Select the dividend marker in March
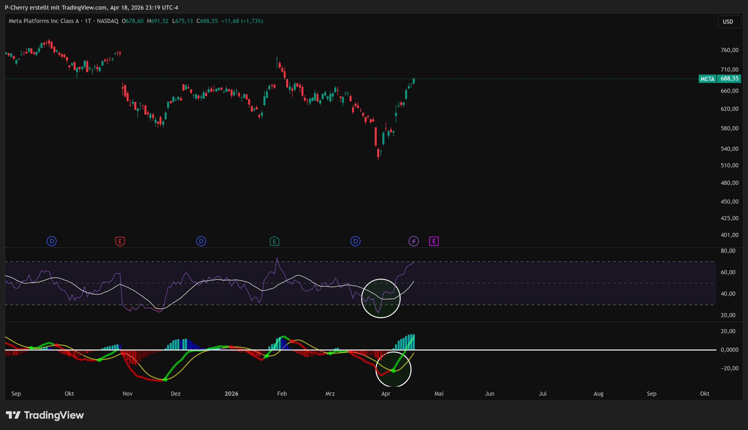This screenshot has height=430, width=748. pos(355,241)
